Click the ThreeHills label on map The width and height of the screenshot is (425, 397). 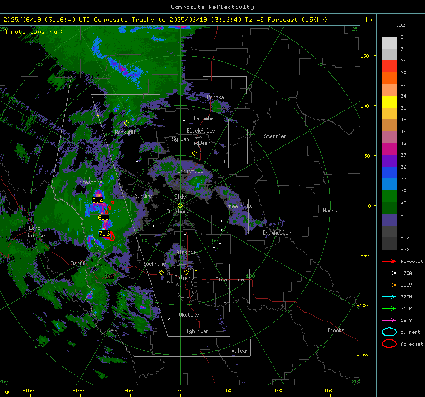click(x=238, y=206)
